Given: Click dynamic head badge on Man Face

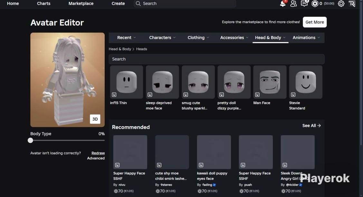Looking at the screenshot, I should [257, 94].
